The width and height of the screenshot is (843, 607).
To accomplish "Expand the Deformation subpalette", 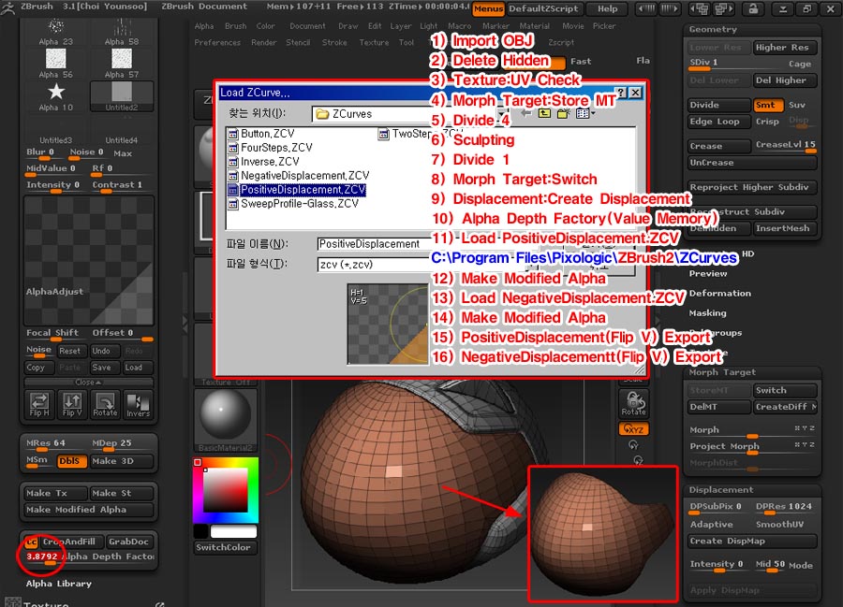I will click(x=720, y=294).
